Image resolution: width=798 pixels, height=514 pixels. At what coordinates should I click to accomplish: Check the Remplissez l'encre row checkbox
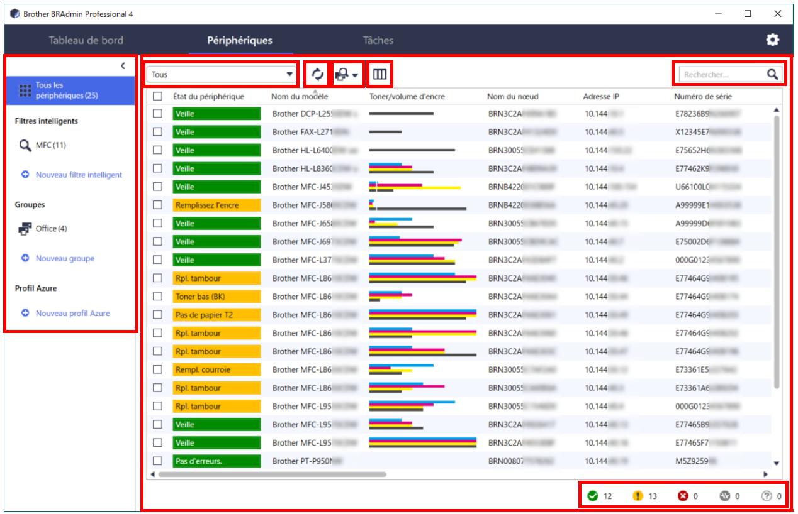tap(159, 204)
